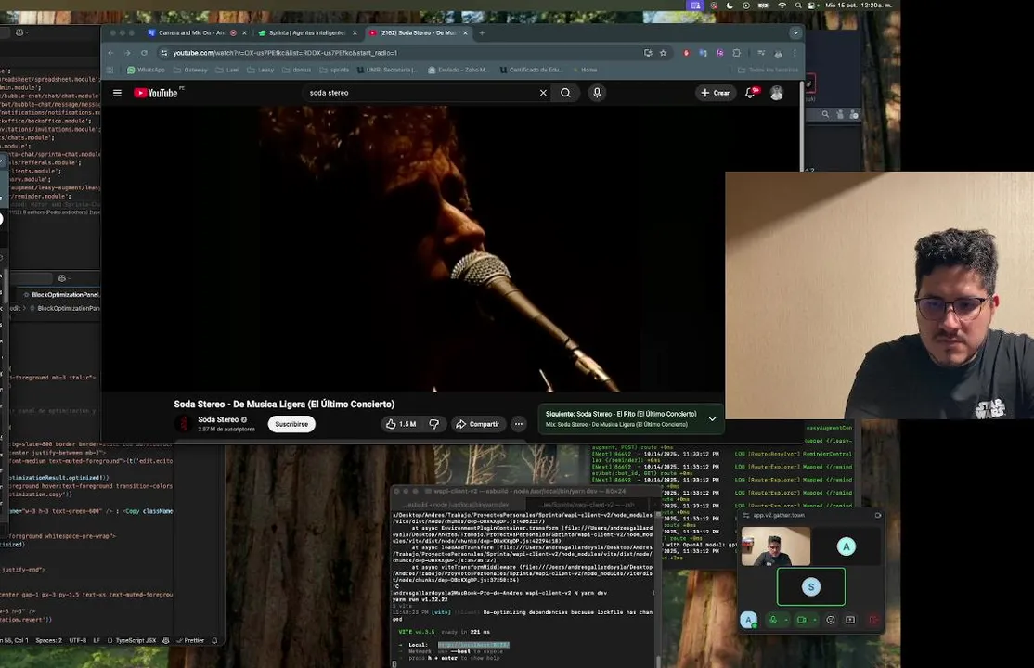The width and height of the screenshot is (1034, 668).
Task: Click the Crear button on YouTube
Action: (716, 93)
